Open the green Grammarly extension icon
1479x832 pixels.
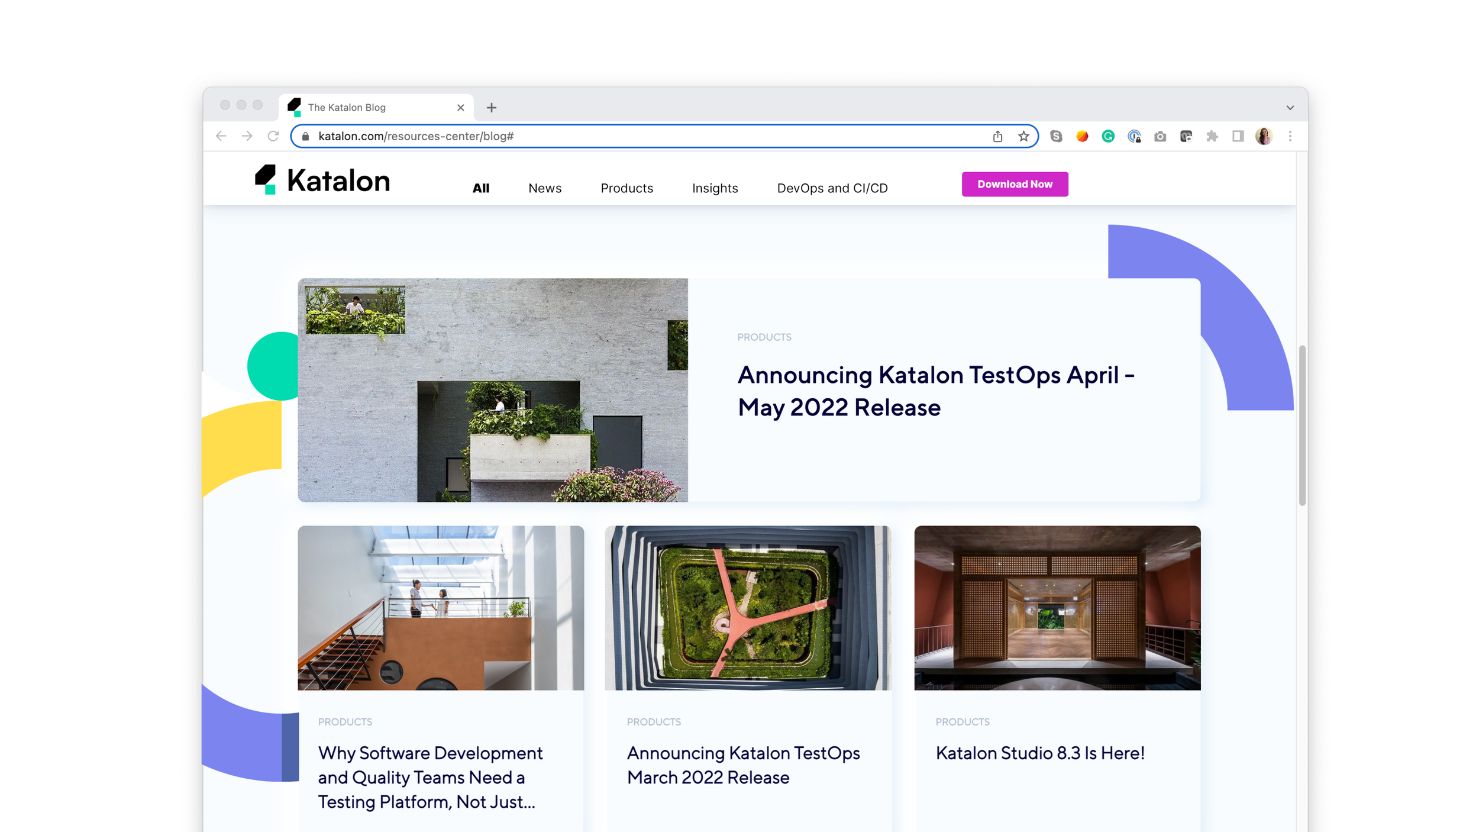click(x=1108, y=136)
